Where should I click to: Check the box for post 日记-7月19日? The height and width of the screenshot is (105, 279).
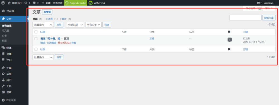(x=36, y=39)
